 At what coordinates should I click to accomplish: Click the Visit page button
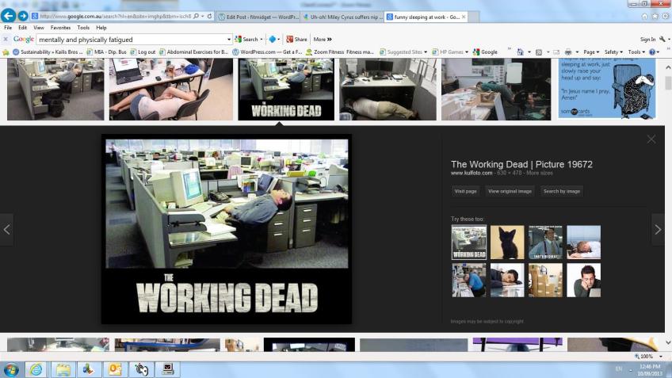[x=465, y=191]
